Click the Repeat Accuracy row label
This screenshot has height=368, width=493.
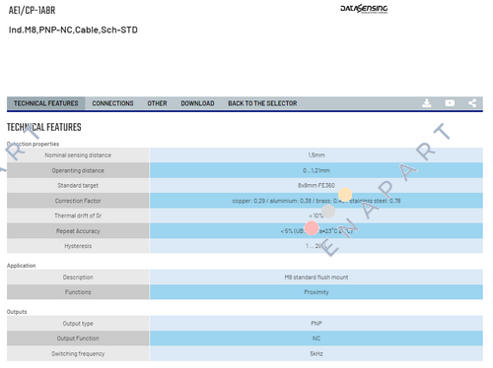coord(78,231)
